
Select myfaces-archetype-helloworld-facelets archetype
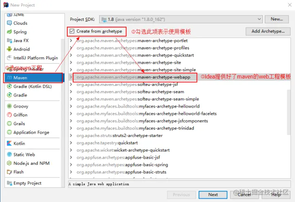click(146, 114)
